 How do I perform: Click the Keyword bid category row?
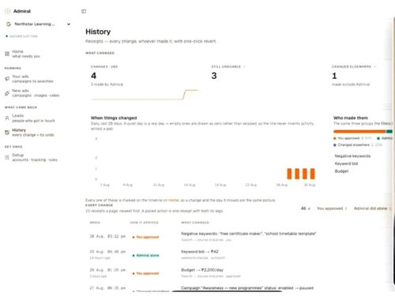coord(346,163)
